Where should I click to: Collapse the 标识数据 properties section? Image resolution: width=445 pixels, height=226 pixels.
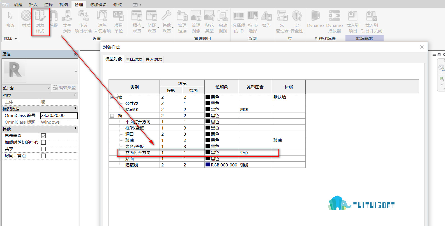(x=75, y=109)
